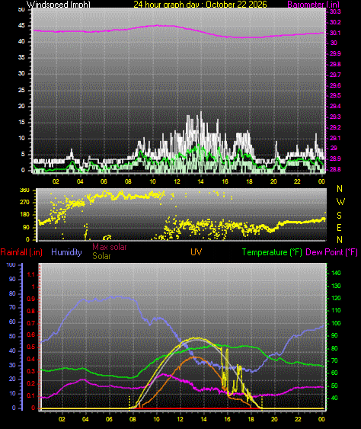Viewport: 361px width, 429px height.
Task: Click the UV legend label
Action: [196, 252]
